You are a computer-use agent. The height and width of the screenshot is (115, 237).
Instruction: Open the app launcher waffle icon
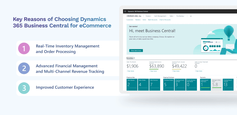(125, 11)
